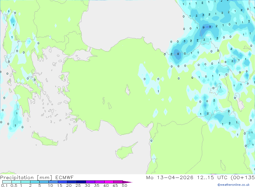Pick the 5–10 mm legend color box
The image size is (255, 187).
44,182
